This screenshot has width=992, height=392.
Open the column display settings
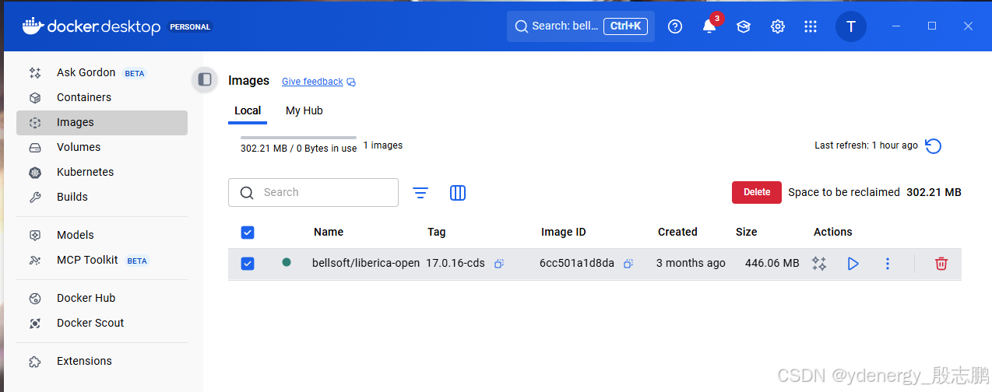tap(458, 193)
